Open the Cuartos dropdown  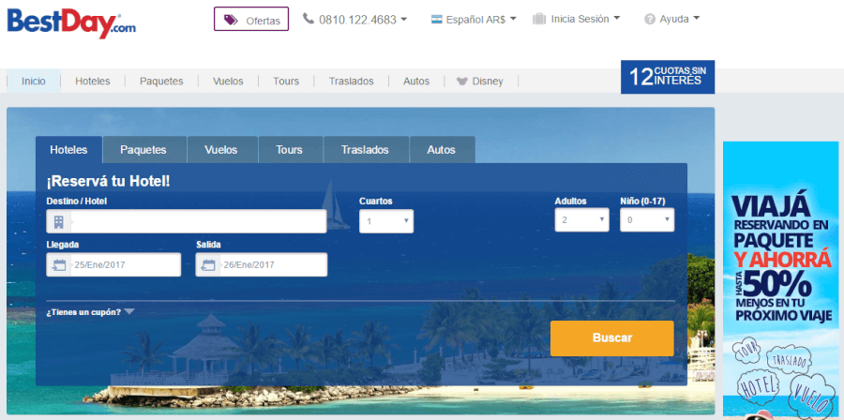pos(385,221)
